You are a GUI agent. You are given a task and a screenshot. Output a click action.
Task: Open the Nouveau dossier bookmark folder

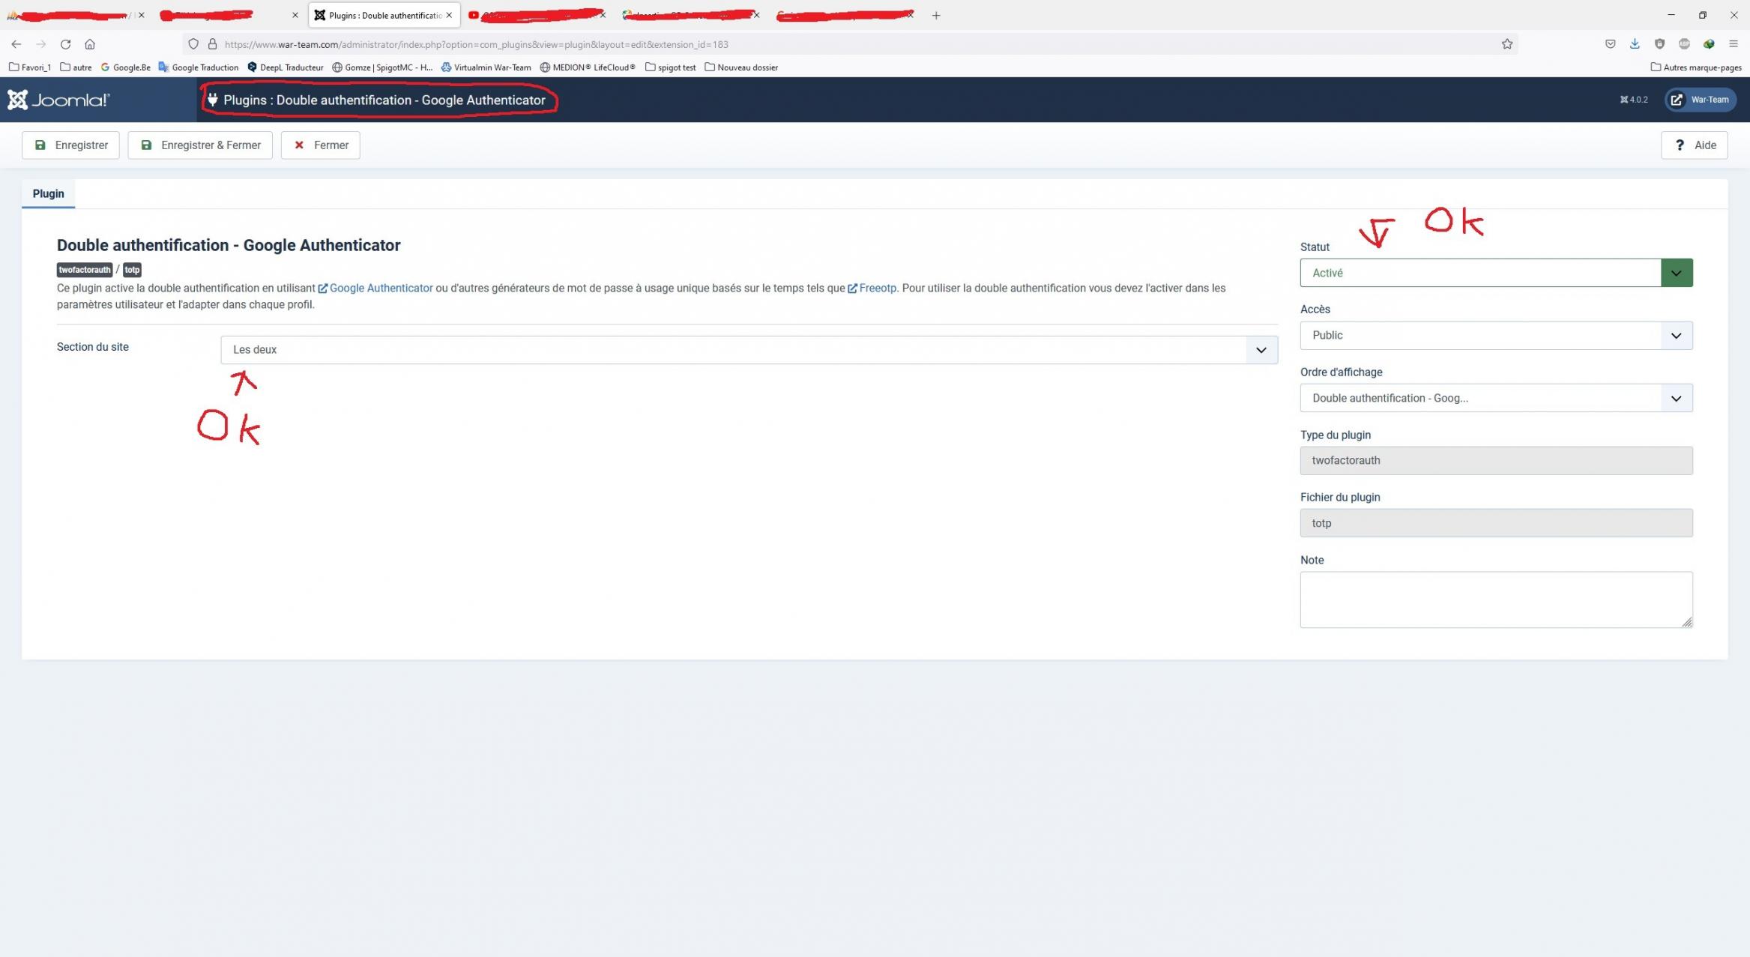741,67
